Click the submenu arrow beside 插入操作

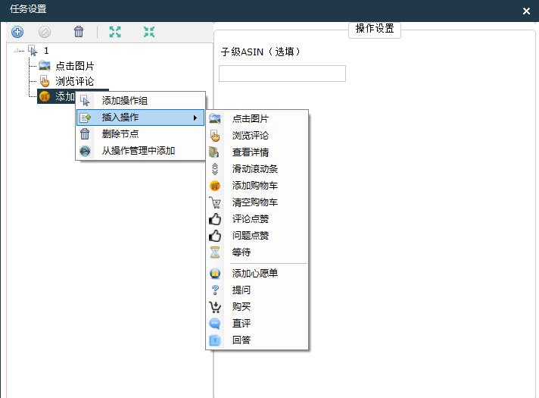click(x=195, y=118)
